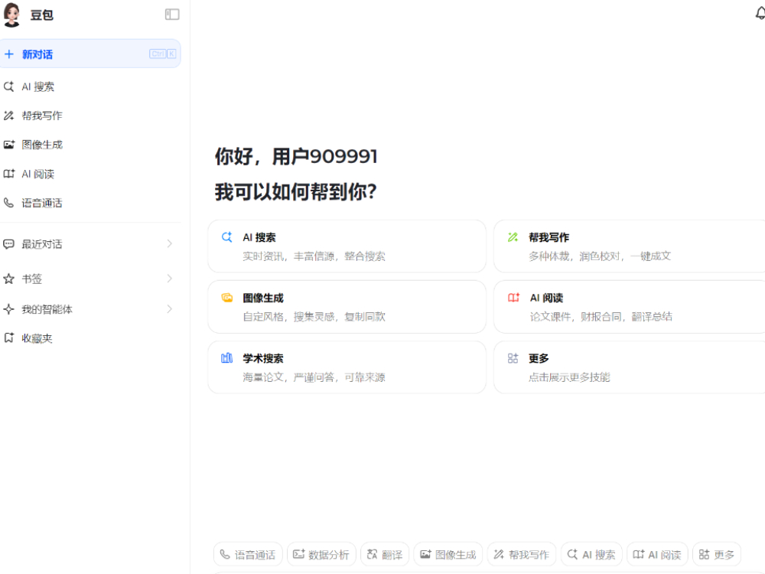Viewport: 765px width, 574px height.
Task: Click the 书签 star icon
Action: tap(8, 279)
